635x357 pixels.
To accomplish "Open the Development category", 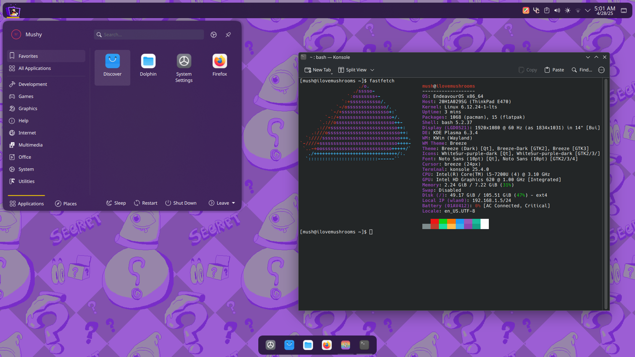I will (x=46, y=84).
